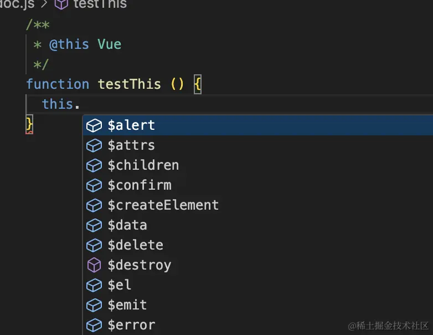Click the testThis symbol icon in breadcrumb

[x=61, y=4]
